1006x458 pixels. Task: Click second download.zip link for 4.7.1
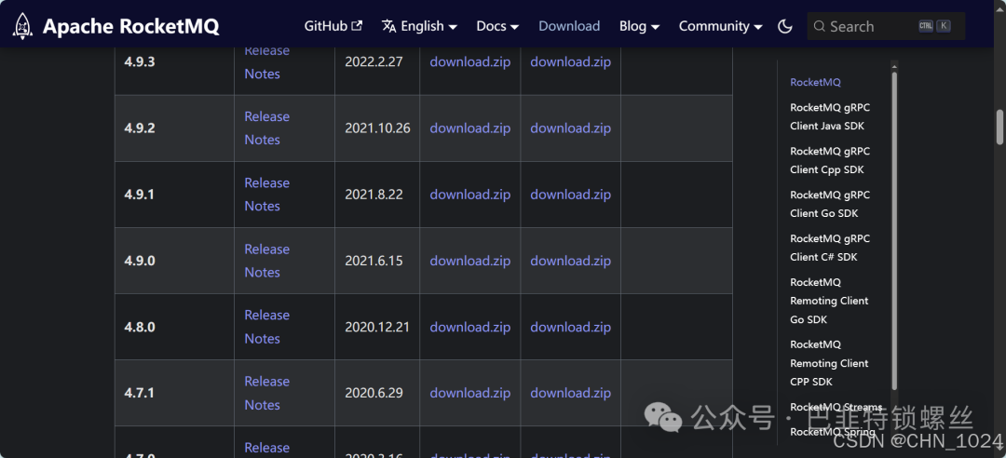570,393
